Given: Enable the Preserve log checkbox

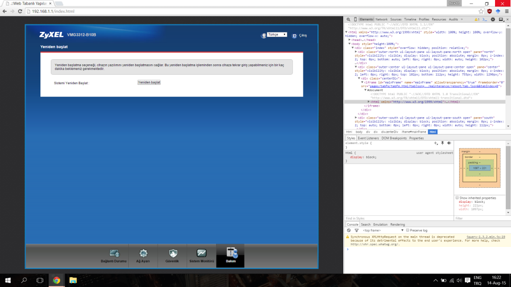Looking at the screenshot, I should point(408,230).
